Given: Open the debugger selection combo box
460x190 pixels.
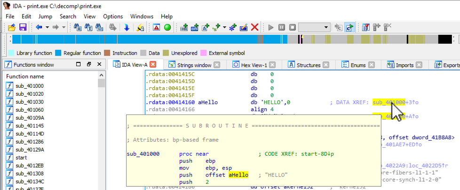Looking at the screenshot, I should [314, 27].
